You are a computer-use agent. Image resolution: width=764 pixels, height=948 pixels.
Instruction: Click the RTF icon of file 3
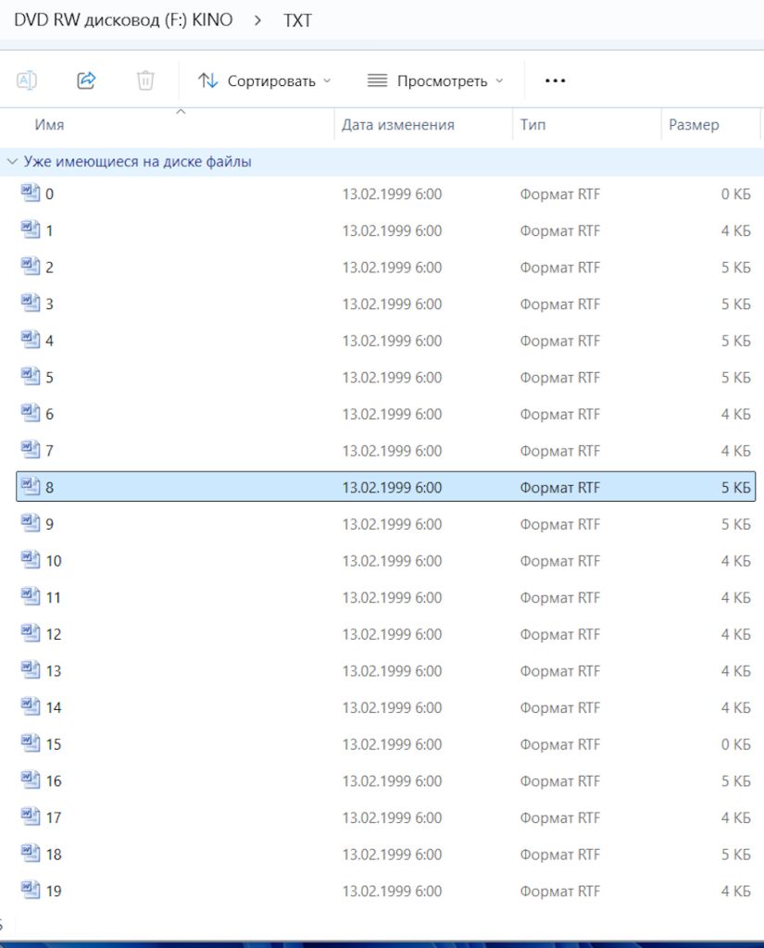[31, 304]
